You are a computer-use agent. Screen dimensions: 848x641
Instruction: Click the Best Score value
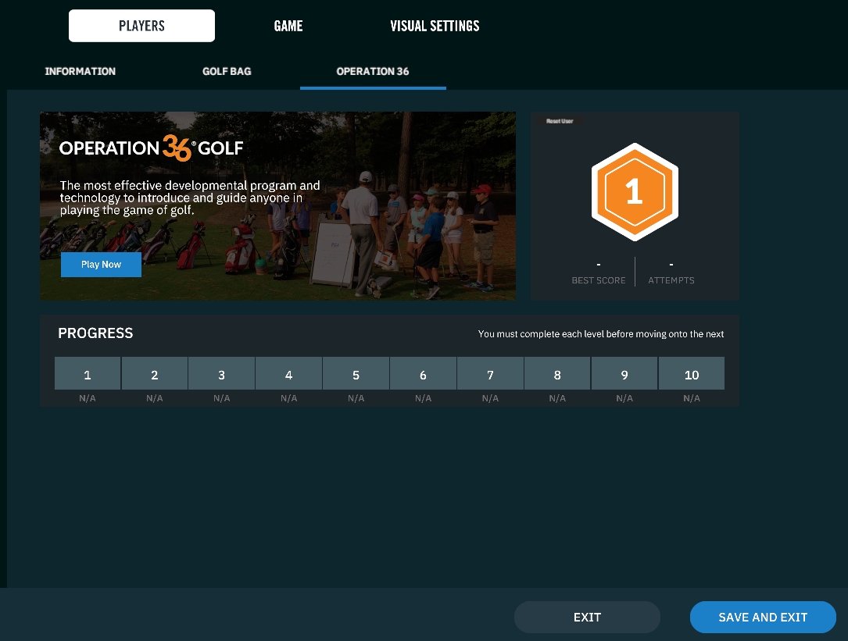599,265
